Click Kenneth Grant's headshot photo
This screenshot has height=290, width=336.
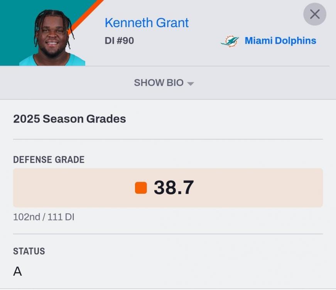point(53,37)
